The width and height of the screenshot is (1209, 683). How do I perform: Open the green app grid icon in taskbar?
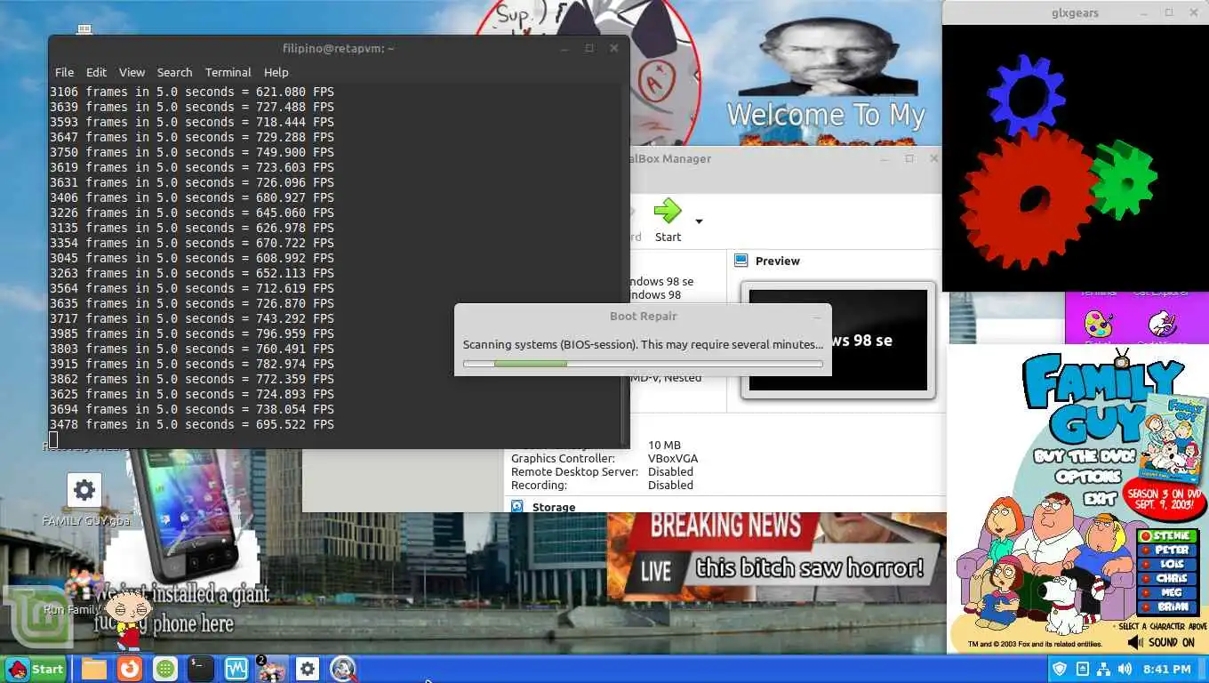(x=165, y=669)
